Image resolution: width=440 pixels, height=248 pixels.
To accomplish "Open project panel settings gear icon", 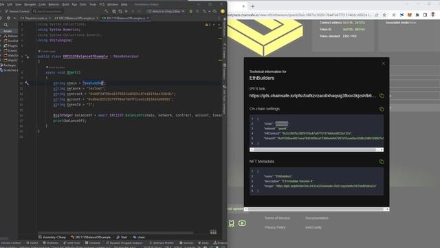I will tap(8, 18).
